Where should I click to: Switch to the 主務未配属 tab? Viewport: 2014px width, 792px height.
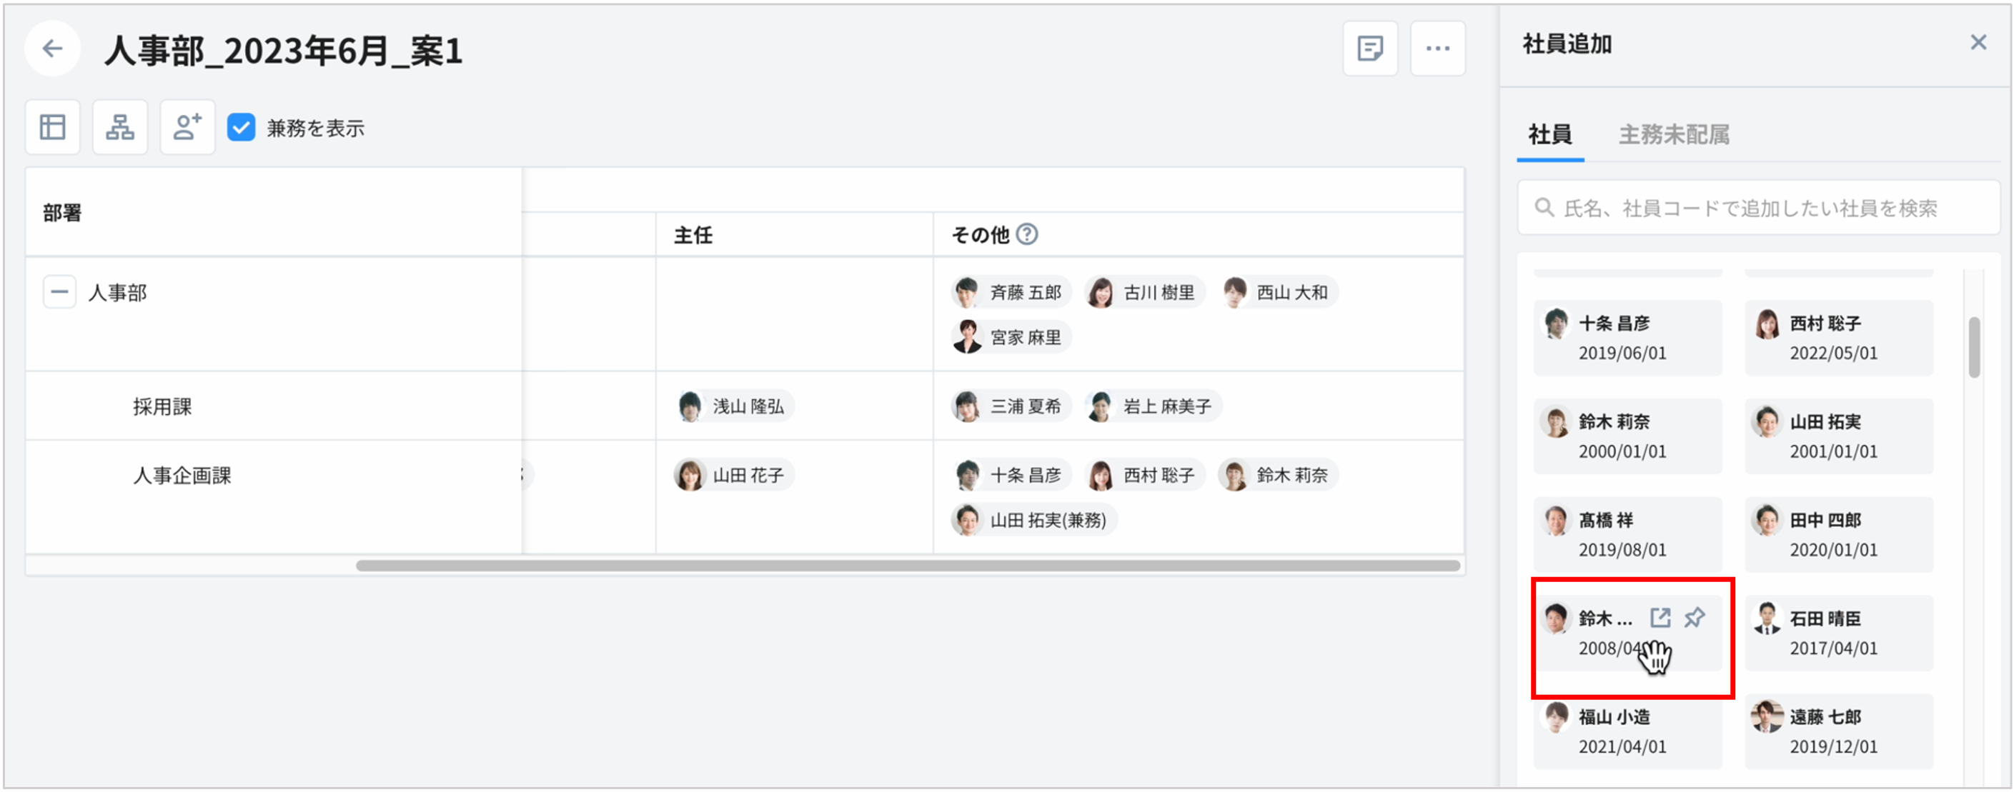1673,135
